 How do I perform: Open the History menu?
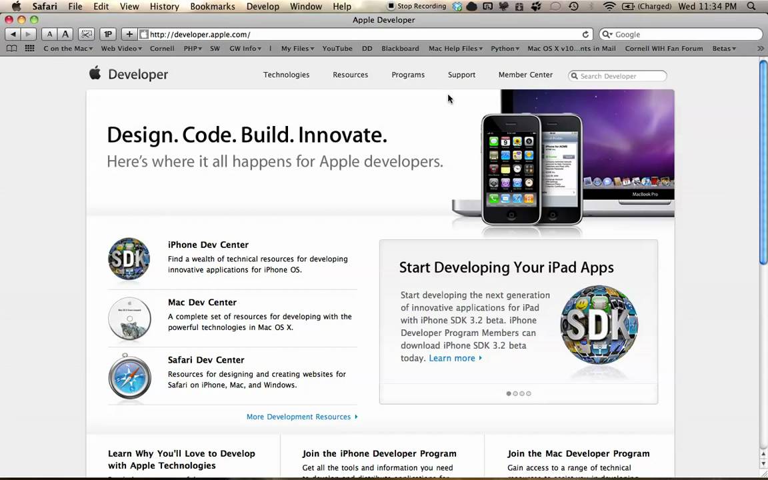(x=164, y=7)
